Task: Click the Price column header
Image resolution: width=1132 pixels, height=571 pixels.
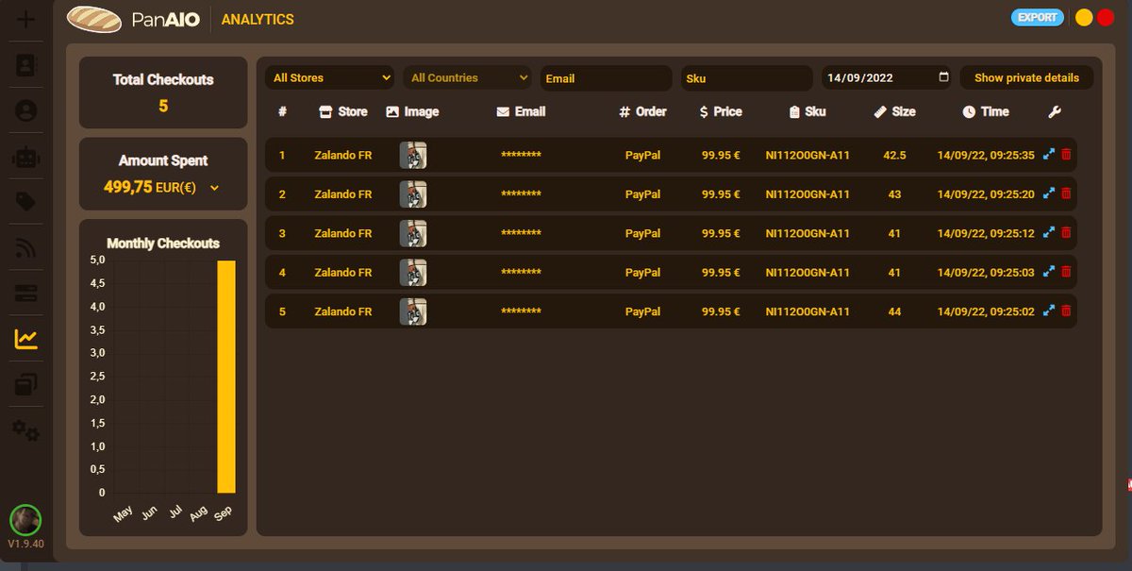Action: pyautogui.click(x=721, y=111)
